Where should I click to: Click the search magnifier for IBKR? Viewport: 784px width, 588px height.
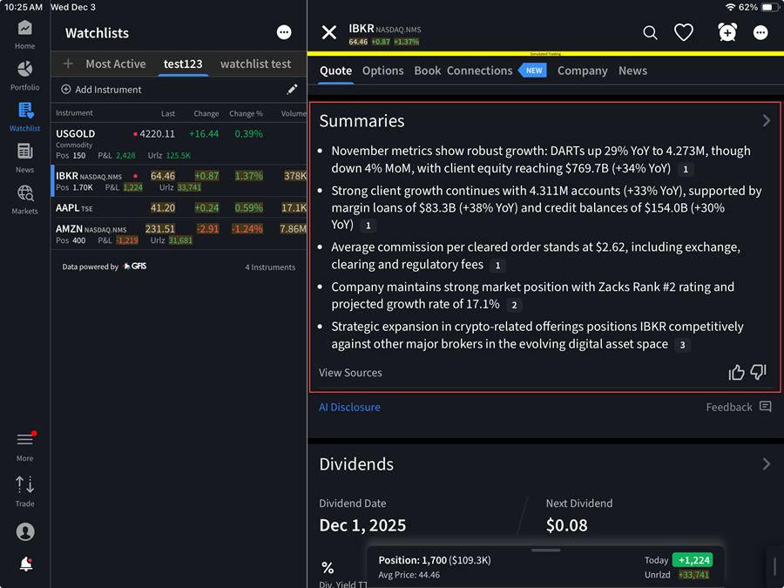click(x=650, y=32)
